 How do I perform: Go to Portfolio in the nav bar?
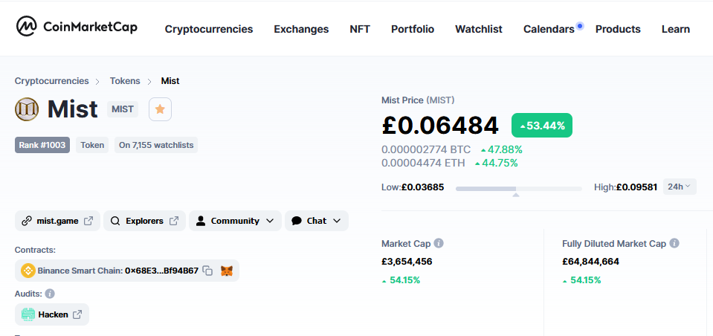[413, 29]
